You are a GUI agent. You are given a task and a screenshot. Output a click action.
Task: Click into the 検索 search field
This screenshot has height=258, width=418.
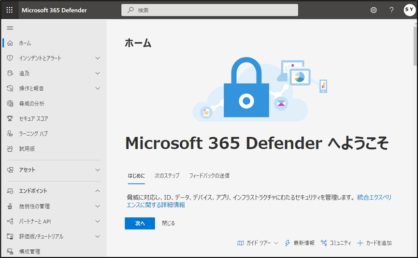click(210, 10)
